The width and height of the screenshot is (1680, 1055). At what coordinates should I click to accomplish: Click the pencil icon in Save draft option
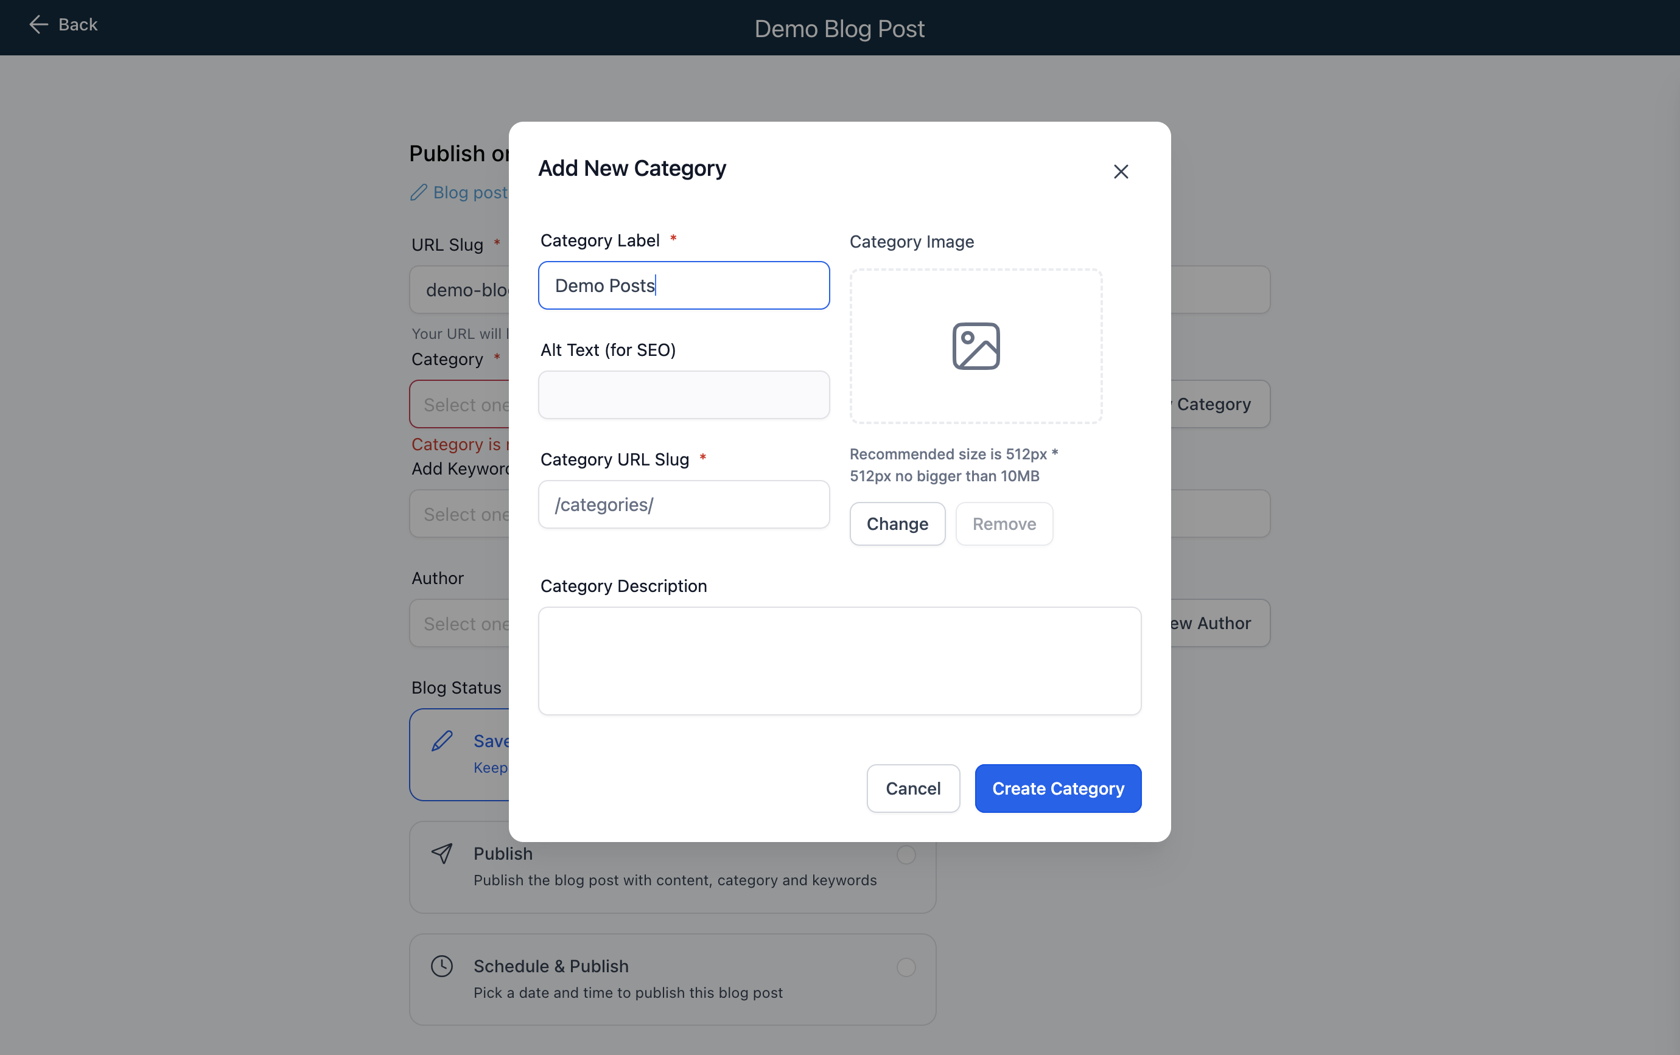pyautogui.click(x=442, y=740)
